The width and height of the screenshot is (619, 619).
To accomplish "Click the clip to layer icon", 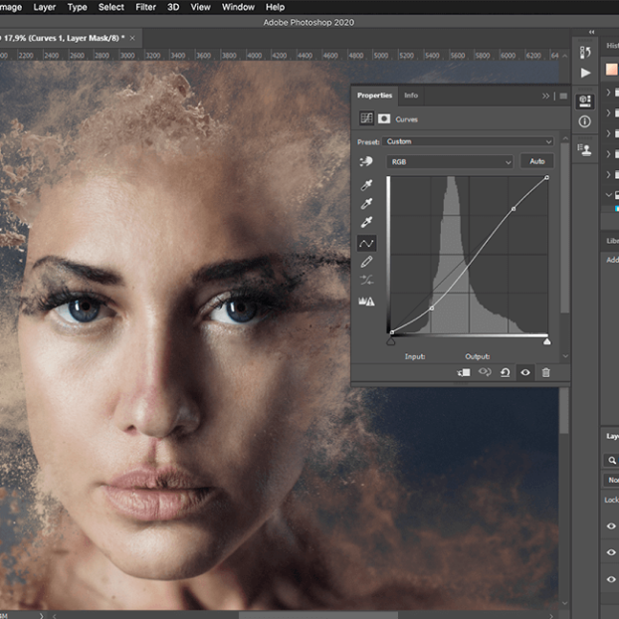I will click(464, 372).
